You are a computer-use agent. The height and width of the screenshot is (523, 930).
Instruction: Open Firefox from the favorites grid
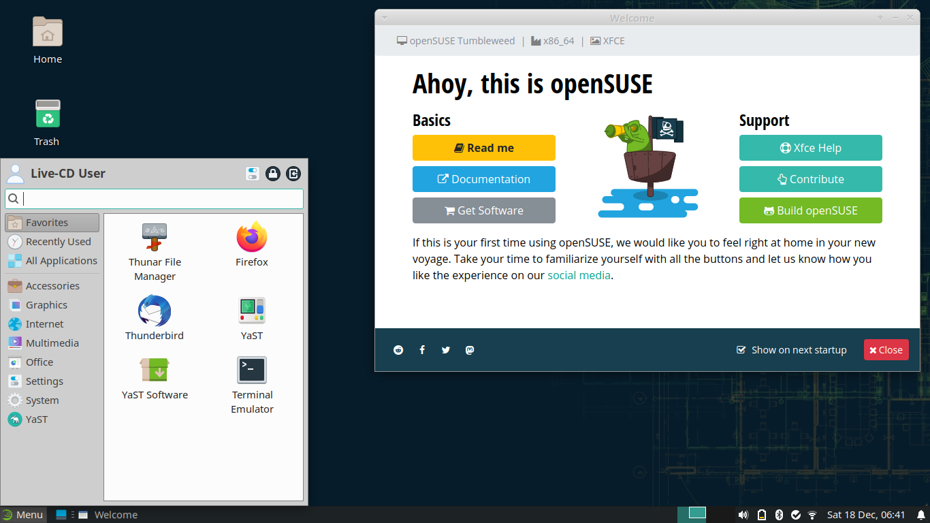click(x=252, y=244)
